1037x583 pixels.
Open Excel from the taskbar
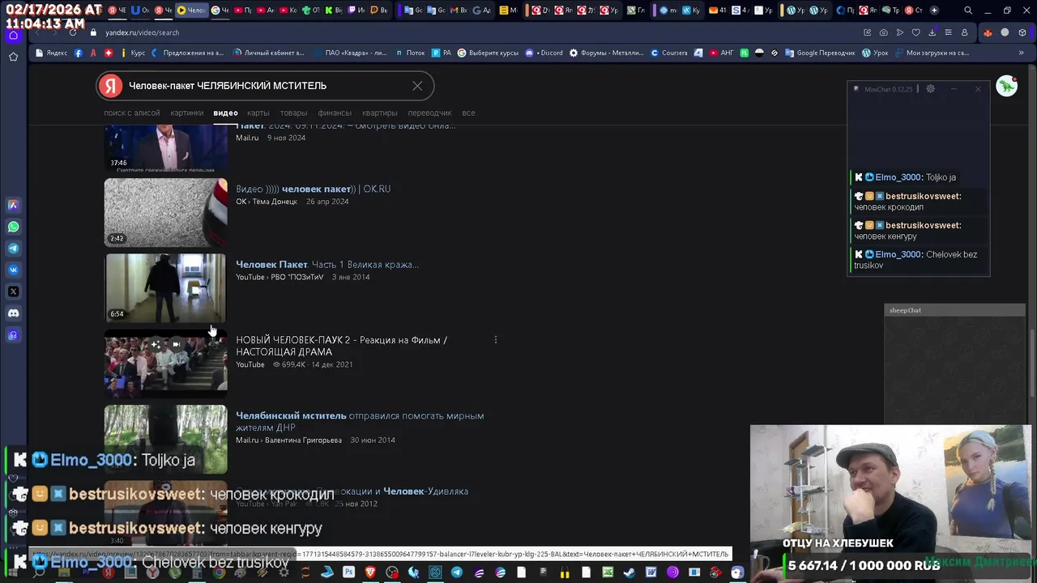click(x=608, y=572)
